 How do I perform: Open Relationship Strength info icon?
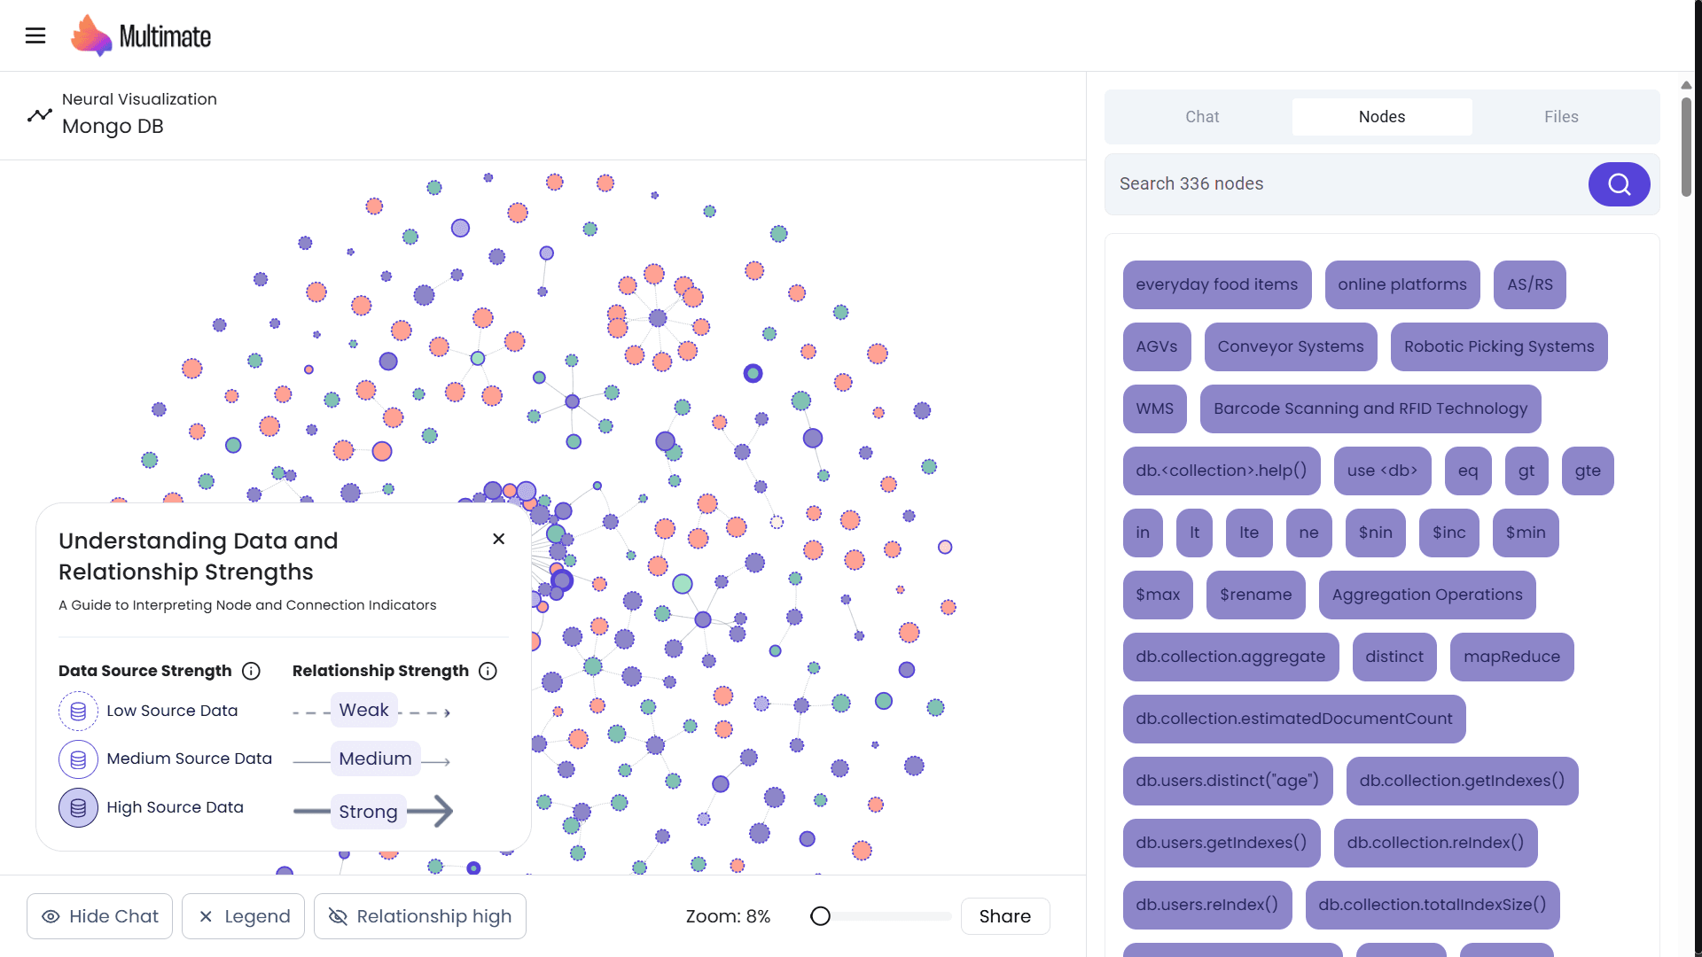[488, 671]
